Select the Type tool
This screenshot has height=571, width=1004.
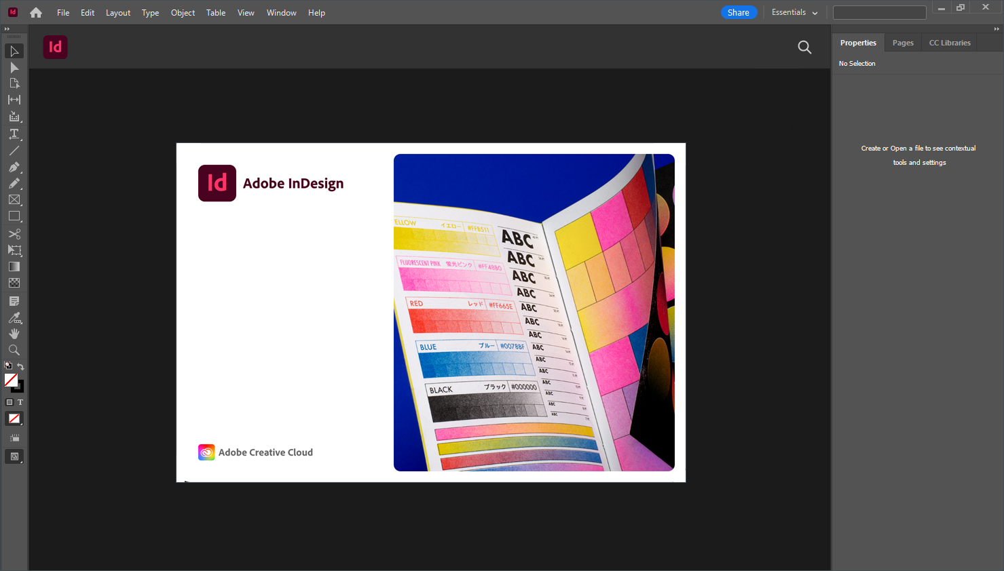(x=14, y=134)
